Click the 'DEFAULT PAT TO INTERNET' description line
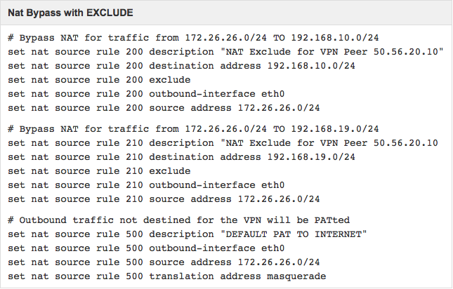This screenshot has width=453, height=289. (188, 234)
